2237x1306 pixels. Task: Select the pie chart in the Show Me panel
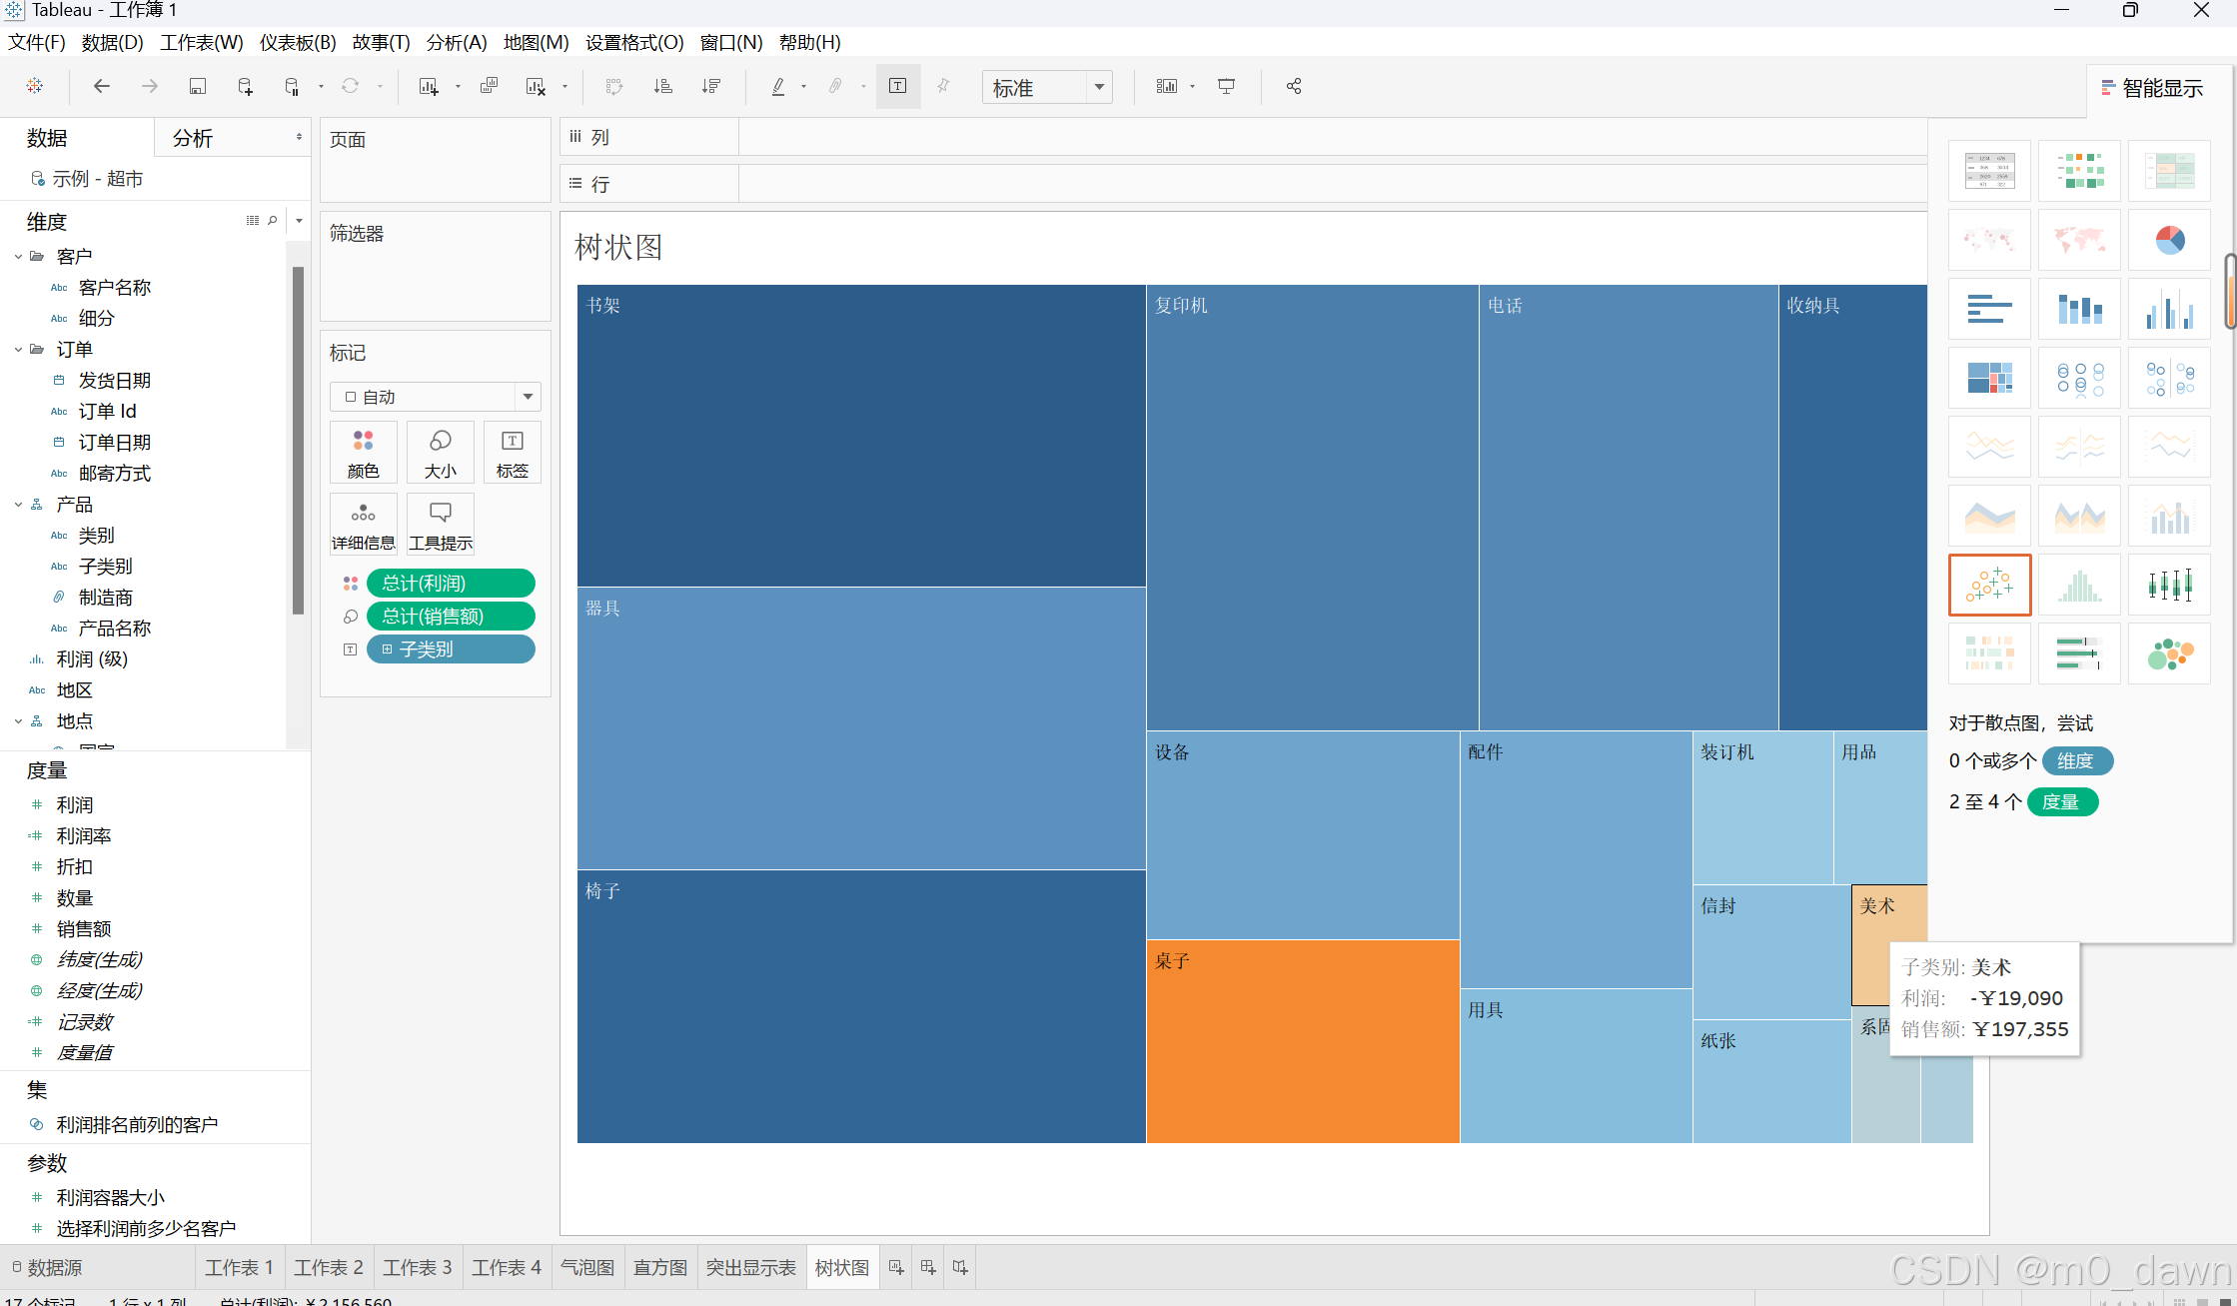[x=2168, y=240]
